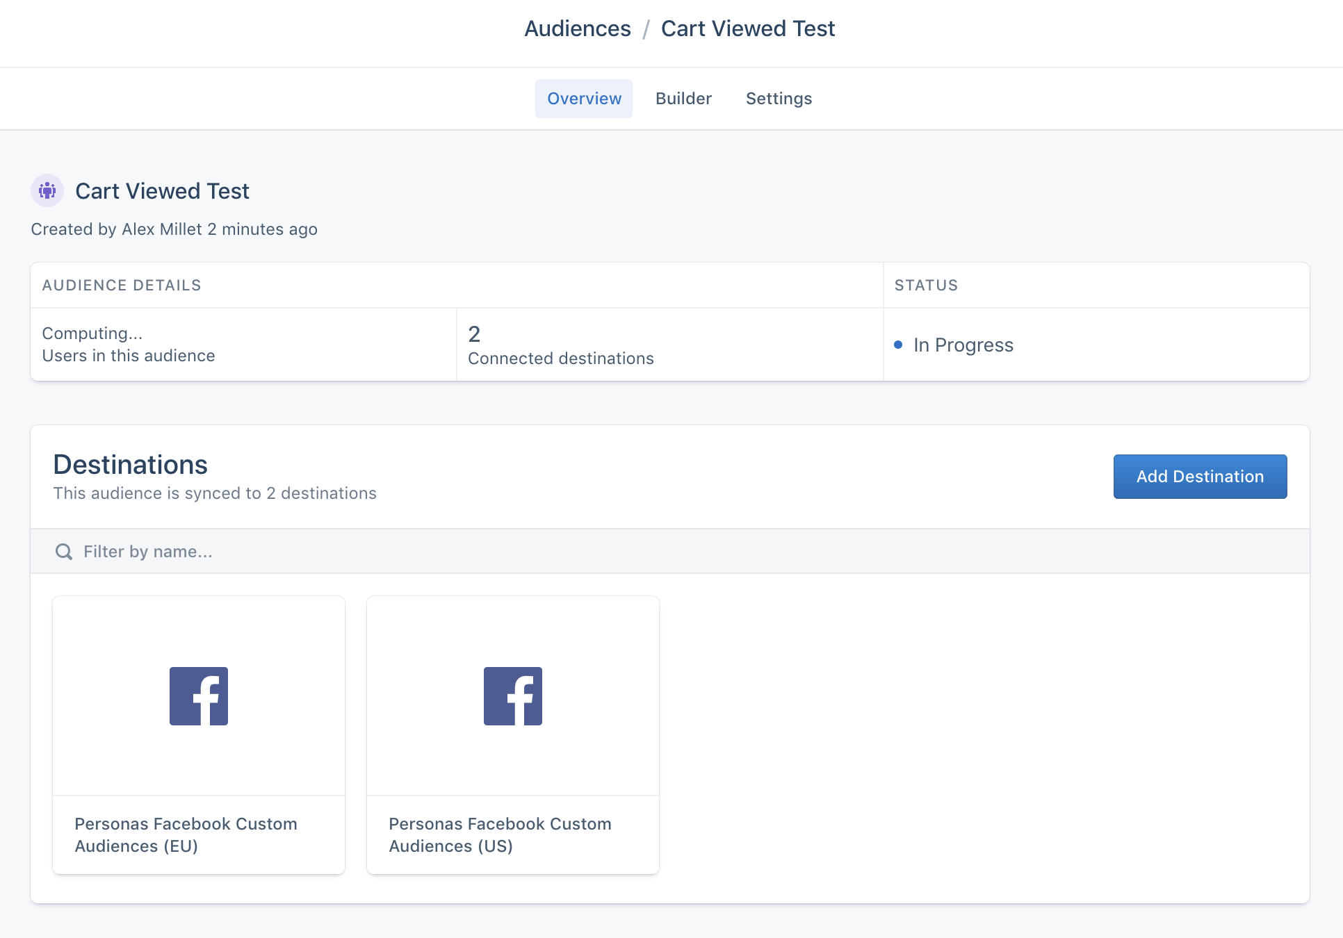
Task: Click the Cart Viewed Test breadcrumb
Action: 748,28
